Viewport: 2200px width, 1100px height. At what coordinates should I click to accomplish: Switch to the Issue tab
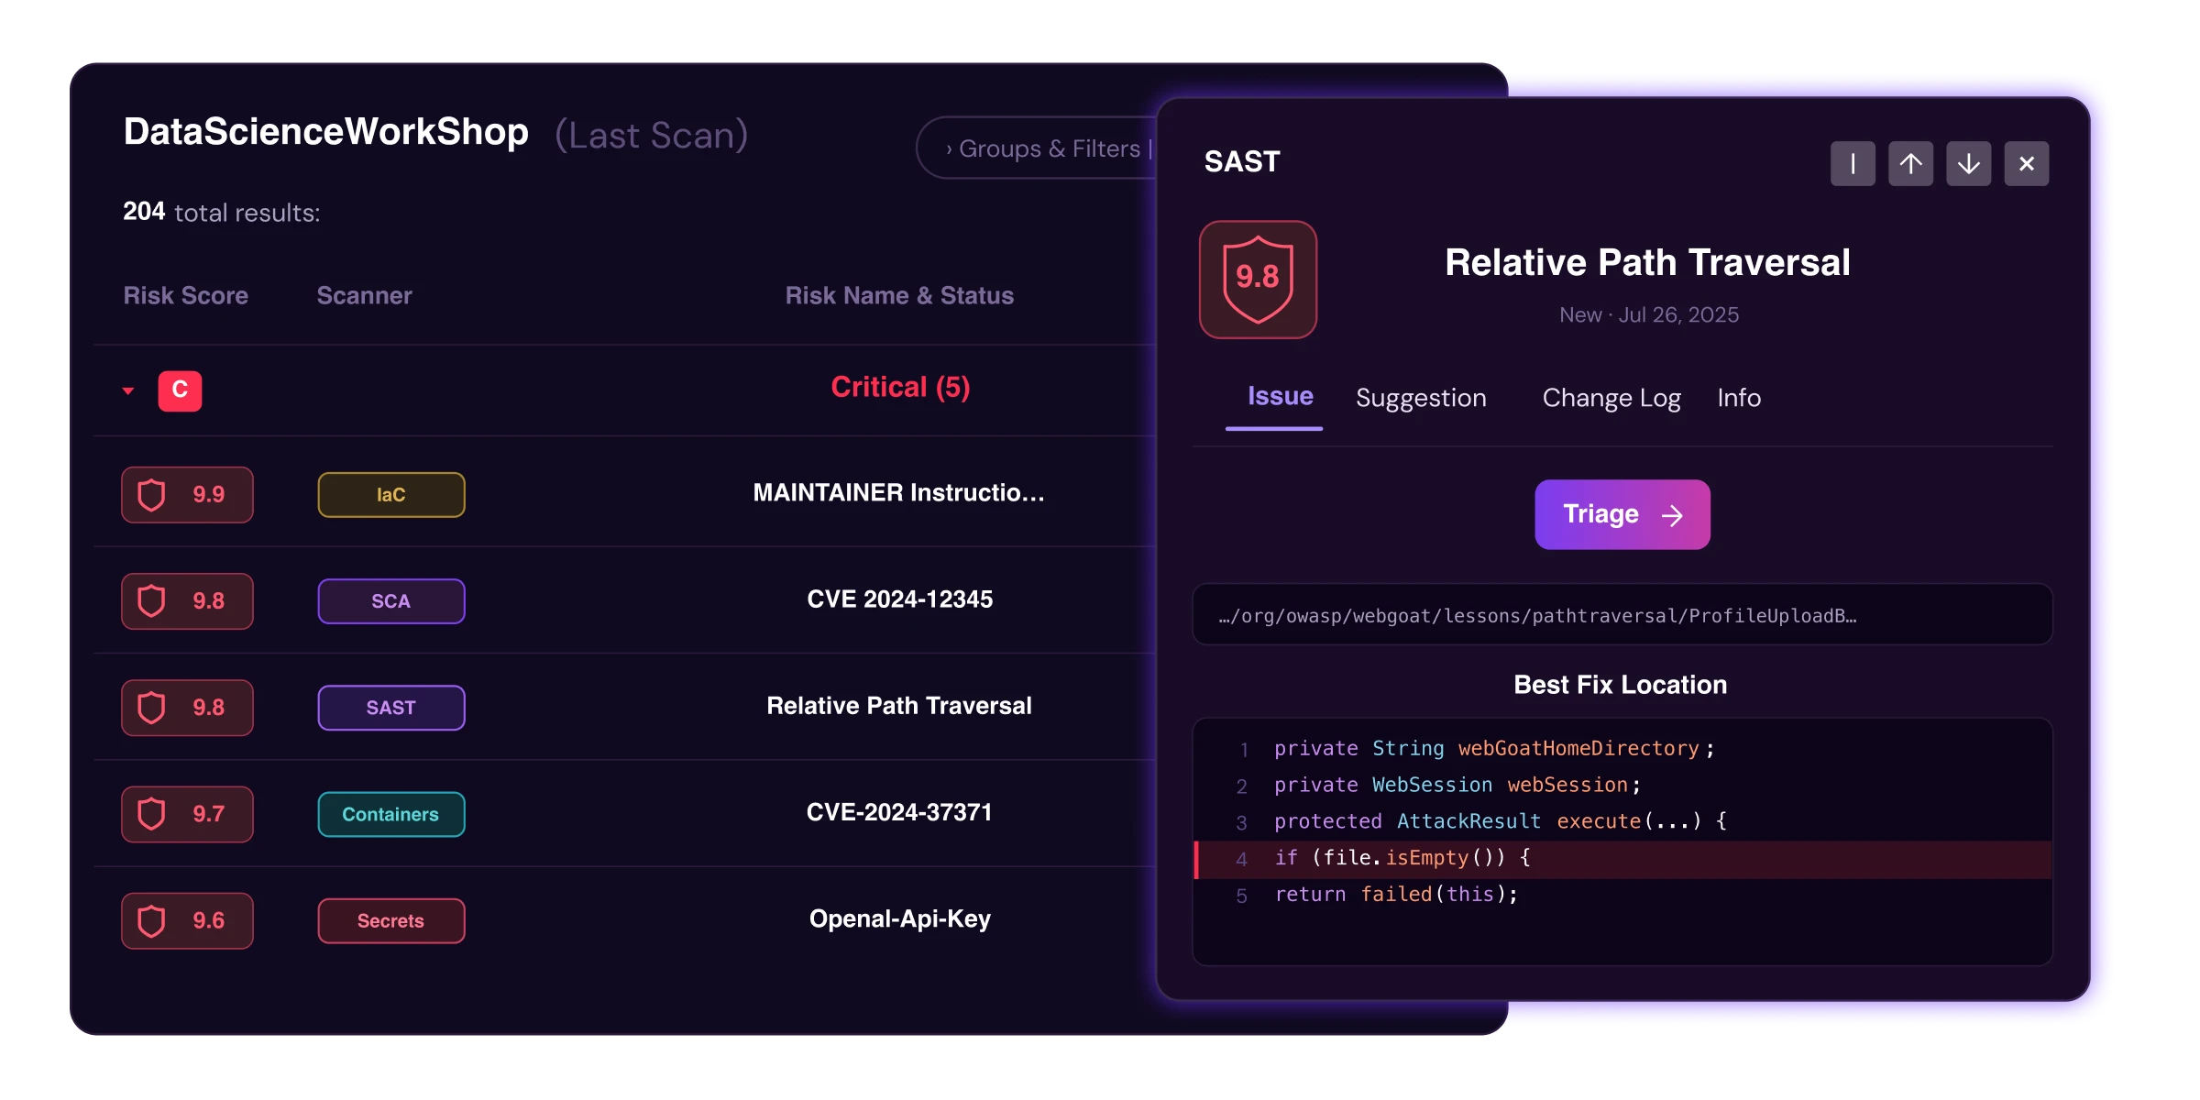pyautogui.click(x=1280, y=397)
